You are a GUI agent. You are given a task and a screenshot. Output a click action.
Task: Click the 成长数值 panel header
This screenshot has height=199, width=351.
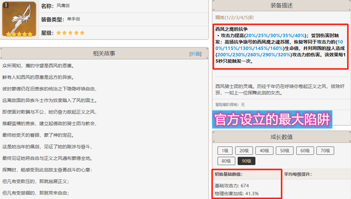(x=281, y=137)
